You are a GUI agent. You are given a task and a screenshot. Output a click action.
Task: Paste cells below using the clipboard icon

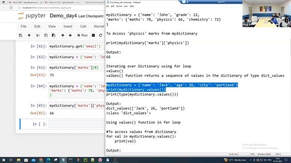click(x=54, y=35)
